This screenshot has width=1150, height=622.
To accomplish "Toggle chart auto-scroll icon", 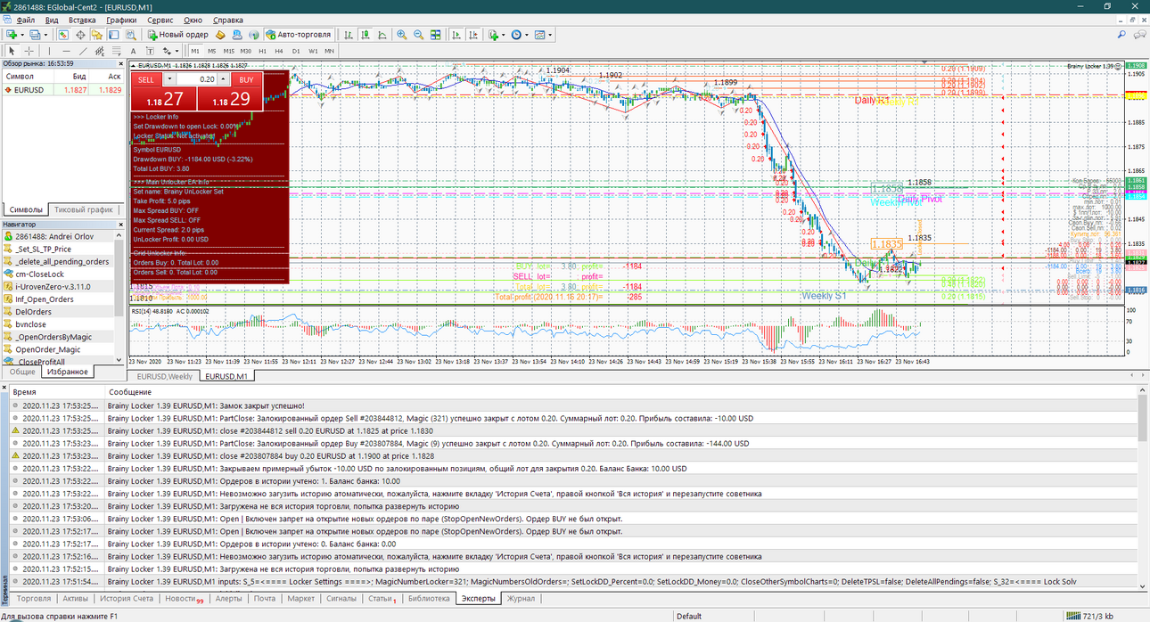I will (456, 35).
